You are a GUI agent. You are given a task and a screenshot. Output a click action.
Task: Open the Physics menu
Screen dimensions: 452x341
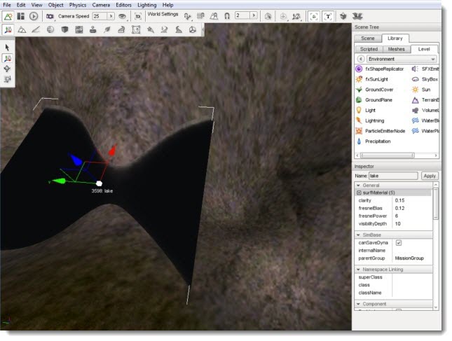pos(78,5)
